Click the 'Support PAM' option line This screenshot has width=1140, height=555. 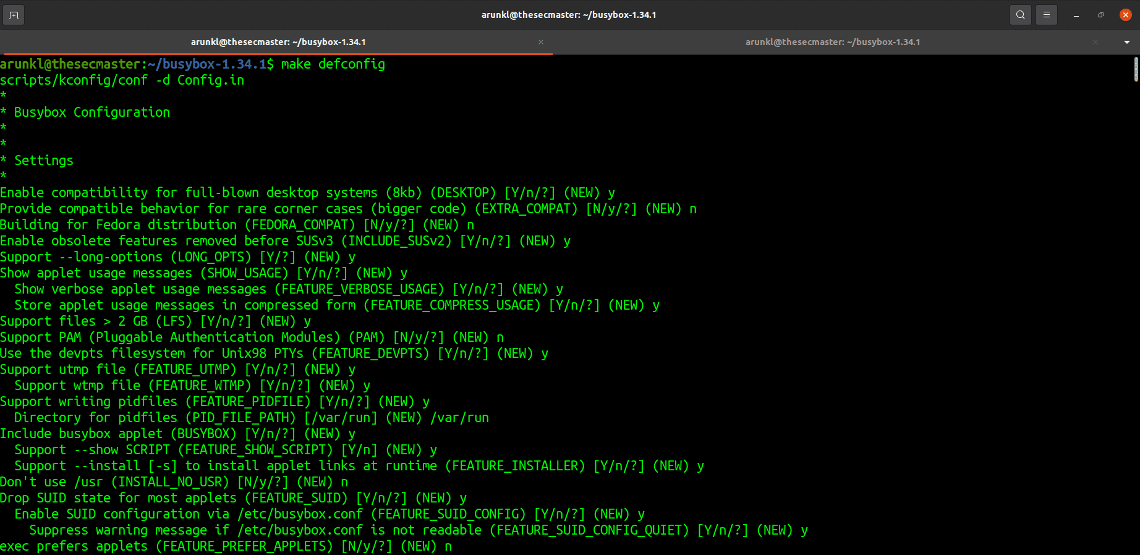(x=252, y=337)
